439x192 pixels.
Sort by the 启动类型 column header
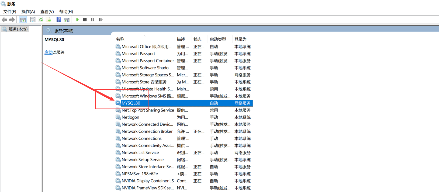(218, 39)
